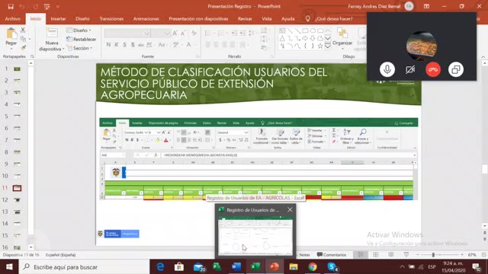The image size is (488, 274).
Task: Switch to slide sorter view icon
Action: tap(376, 255)
